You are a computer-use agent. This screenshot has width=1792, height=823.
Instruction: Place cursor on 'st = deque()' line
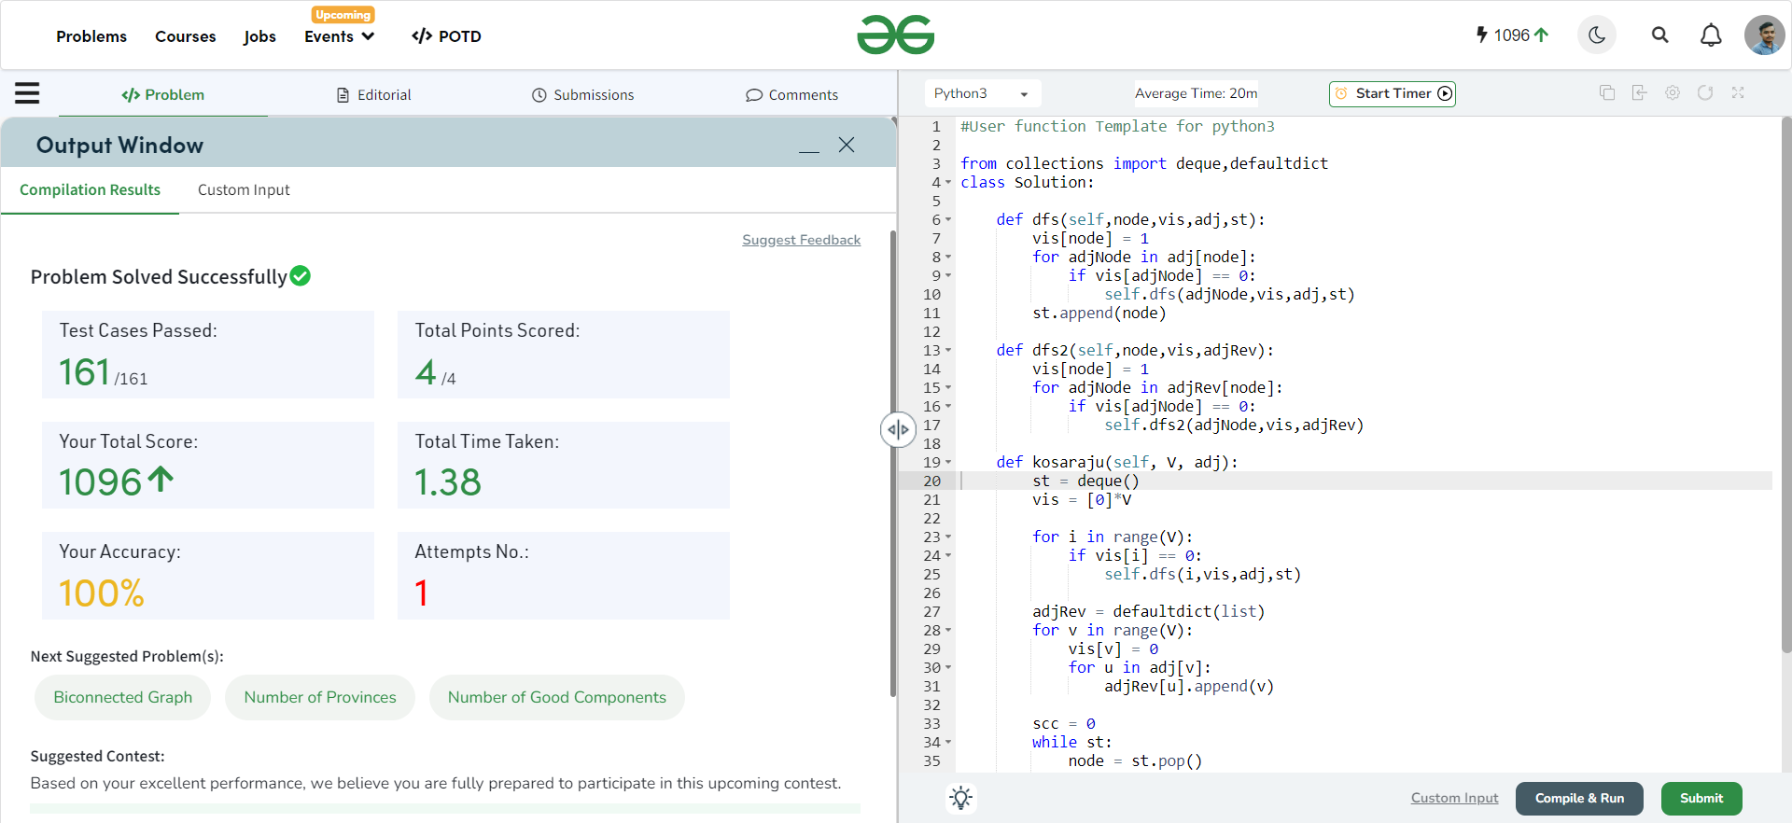point(1085,481)
